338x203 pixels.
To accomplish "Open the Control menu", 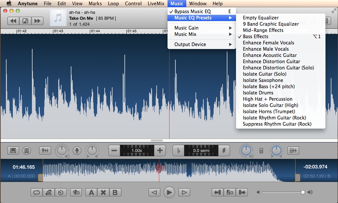I will click(x=133, y=3).
